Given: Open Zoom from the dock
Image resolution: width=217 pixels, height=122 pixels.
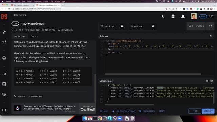Looking at the screenshot, I should click(x=120, y=118).
